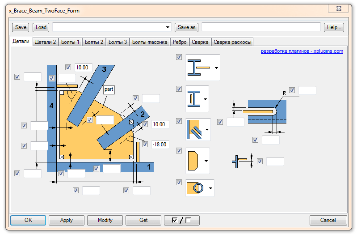Click the check/uncheck all toggle button

(181, 220)
